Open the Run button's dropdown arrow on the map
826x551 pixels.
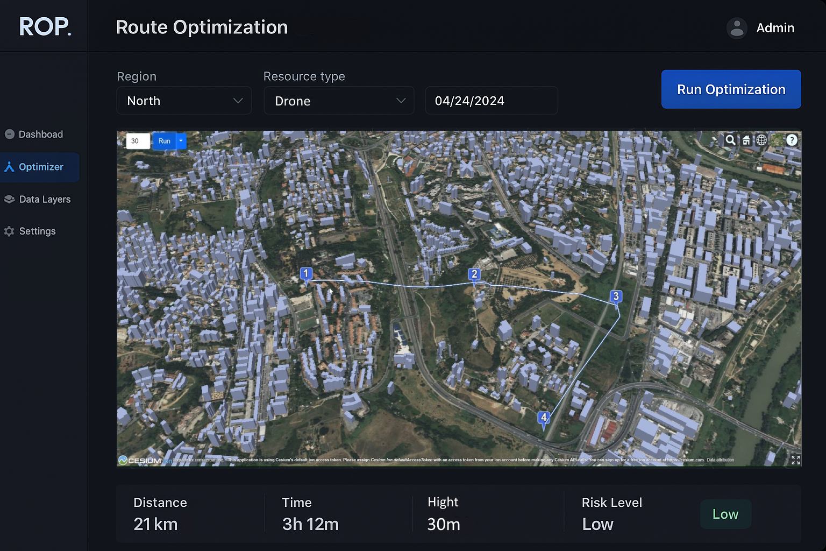click(x=181, y=140)
